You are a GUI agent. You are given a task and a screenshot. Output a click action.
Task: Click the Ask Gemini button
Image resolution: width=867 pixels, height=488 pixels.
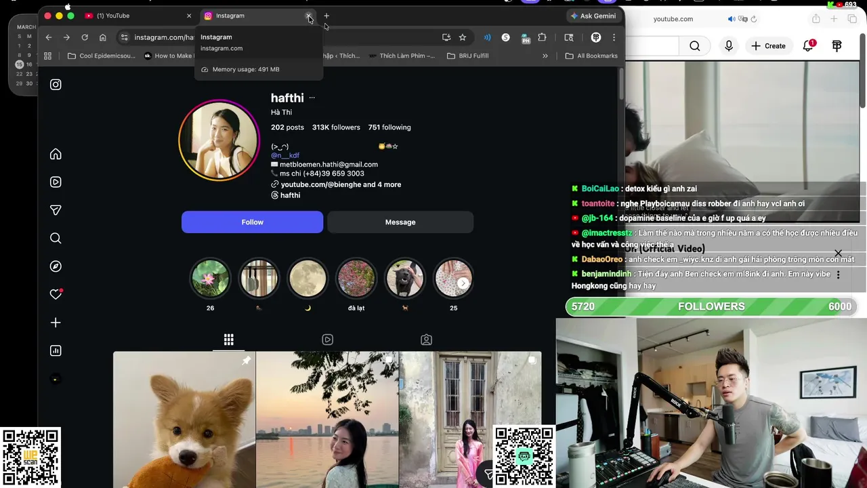pos(593,16)
